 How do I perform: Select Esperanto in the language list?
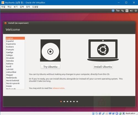click(x=15, y=44)
